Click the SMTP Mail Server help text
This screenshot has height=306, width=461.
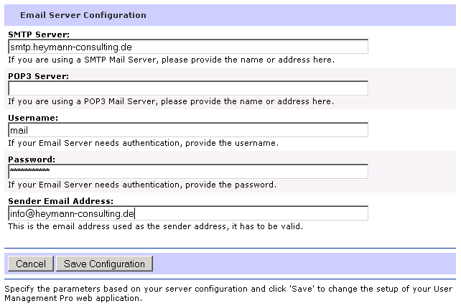pyautogui.click(x=172, y=60)
